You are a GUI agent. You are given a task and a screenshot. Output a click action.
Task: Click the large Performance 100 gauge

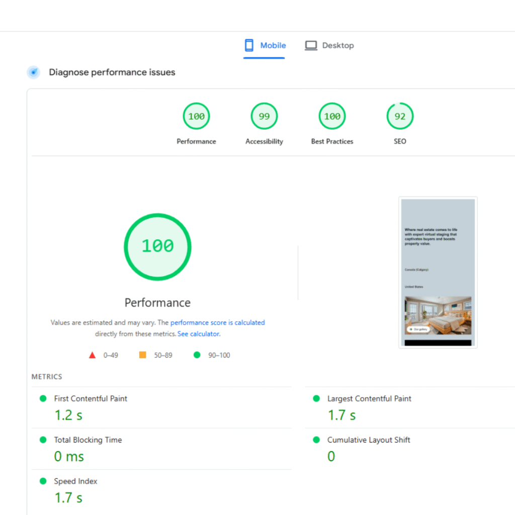point(157,246)
